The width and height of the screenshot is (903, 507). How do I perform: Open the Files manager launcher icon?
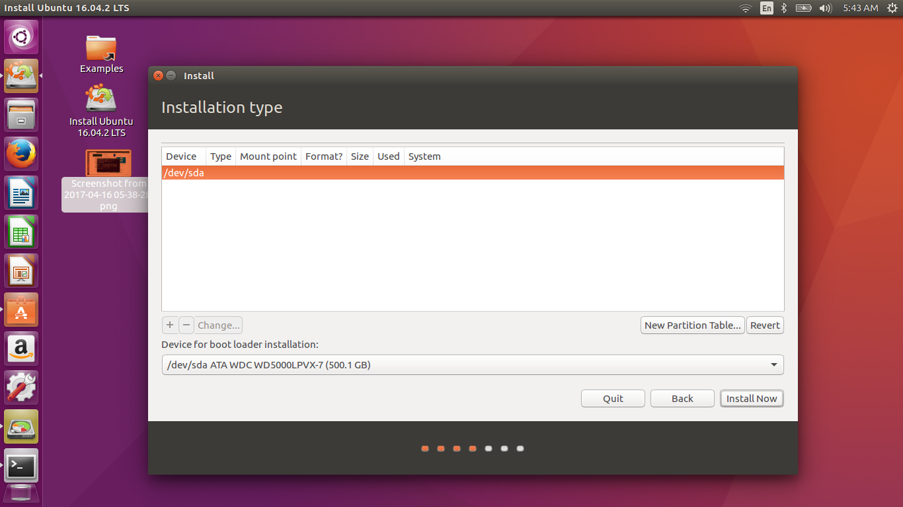coord(21,116)
